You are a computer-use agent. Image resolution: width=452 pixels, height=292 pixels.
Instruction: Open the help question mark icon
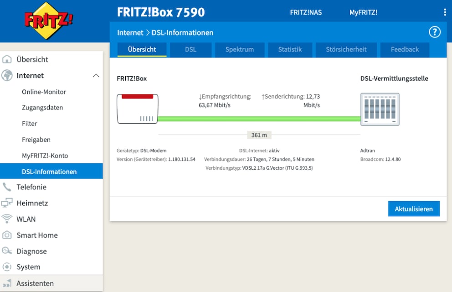pos(435,32)
